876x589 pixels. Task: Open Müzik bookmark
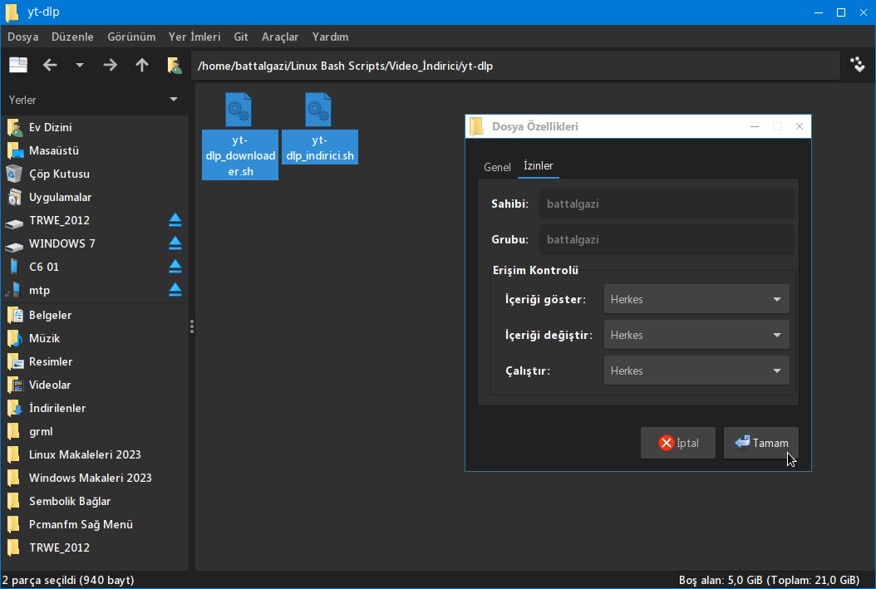pos(95,339)
